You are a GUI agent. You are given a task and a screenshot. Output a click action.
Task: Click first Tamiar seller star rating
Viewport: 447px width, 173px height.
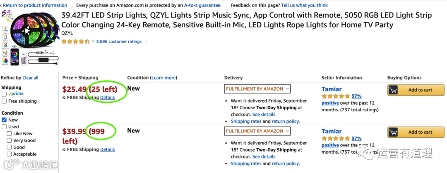(336, 96)
